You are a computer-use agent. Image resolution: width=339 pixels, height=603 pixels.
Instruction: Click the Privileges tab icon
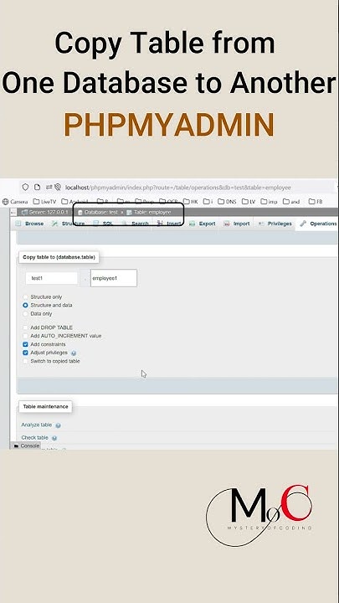261,224
